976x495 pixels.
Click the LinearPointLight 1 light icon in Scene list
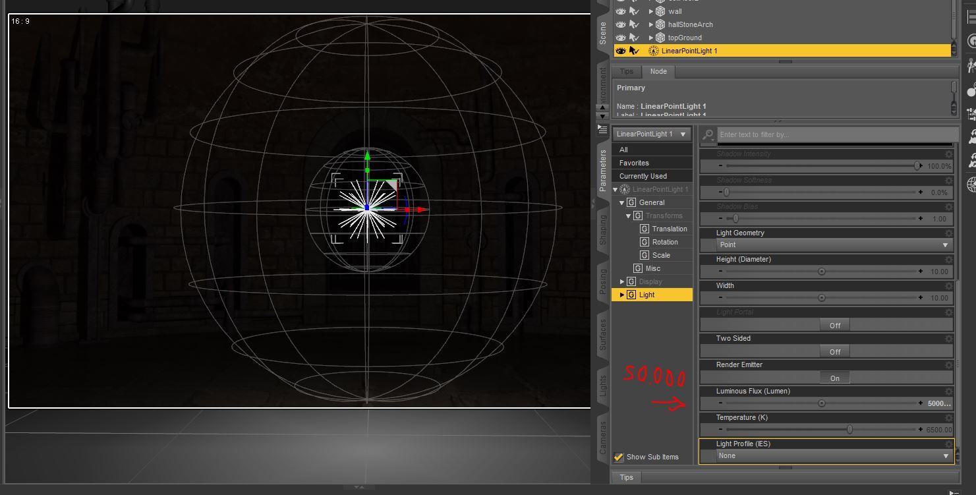(654, 51)
